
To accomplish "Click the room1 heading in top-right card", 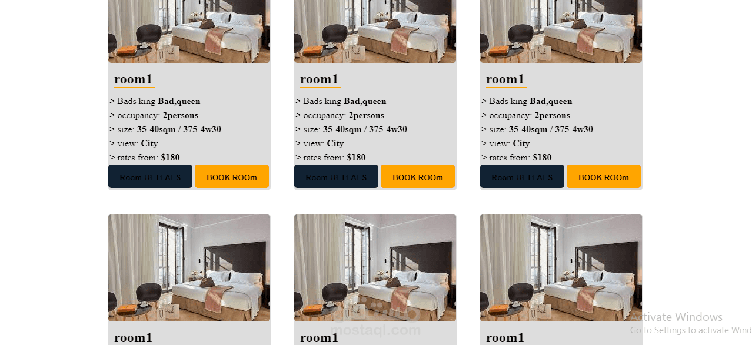I will pos(505,79).
